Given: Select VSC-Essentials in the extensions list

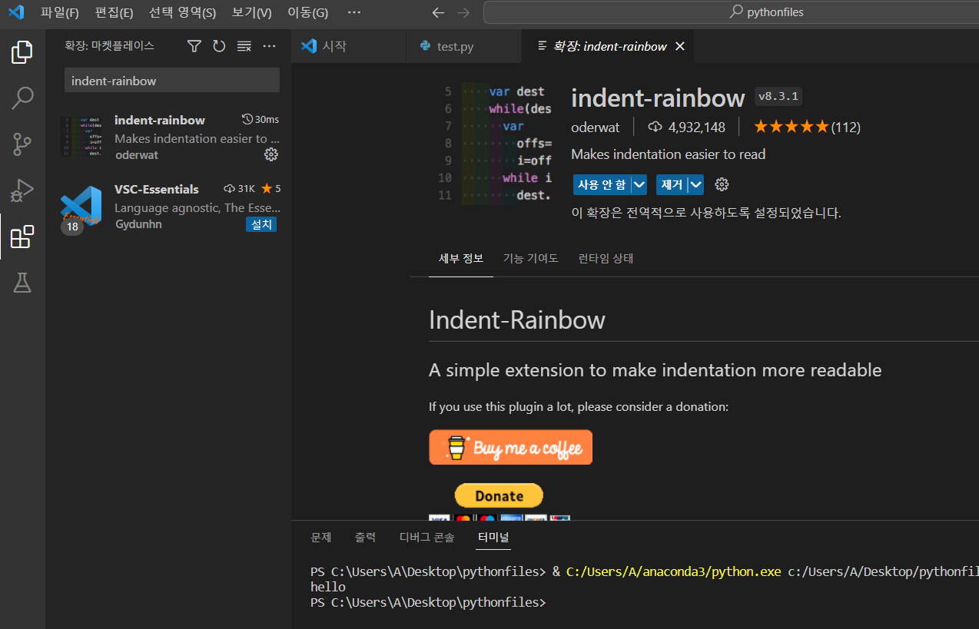Looking at the screenshot, I should point(170,206).
